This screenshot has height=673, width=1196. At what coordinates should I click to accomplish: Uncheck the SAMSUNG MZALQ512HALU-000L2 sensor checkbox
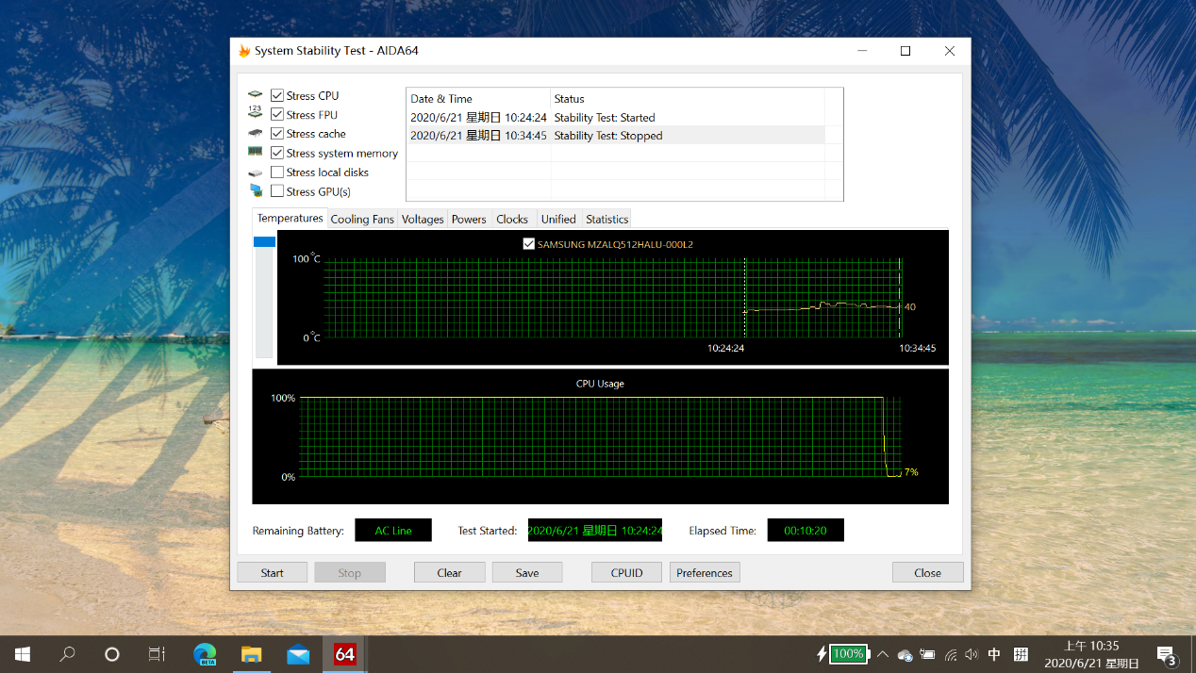[529, 244]
